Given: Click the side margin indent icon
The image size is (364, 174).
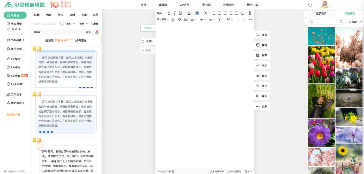Looking at the screenshot, I should [210, 19].
